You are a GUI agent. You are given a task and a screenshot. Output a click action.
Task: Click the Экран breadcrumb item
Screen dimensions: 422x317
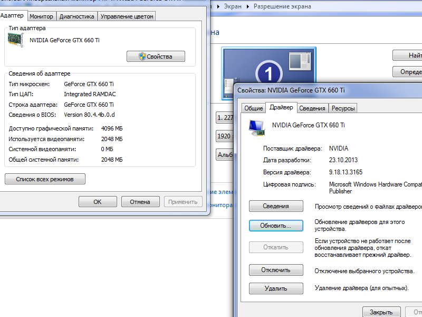(233, 6)
